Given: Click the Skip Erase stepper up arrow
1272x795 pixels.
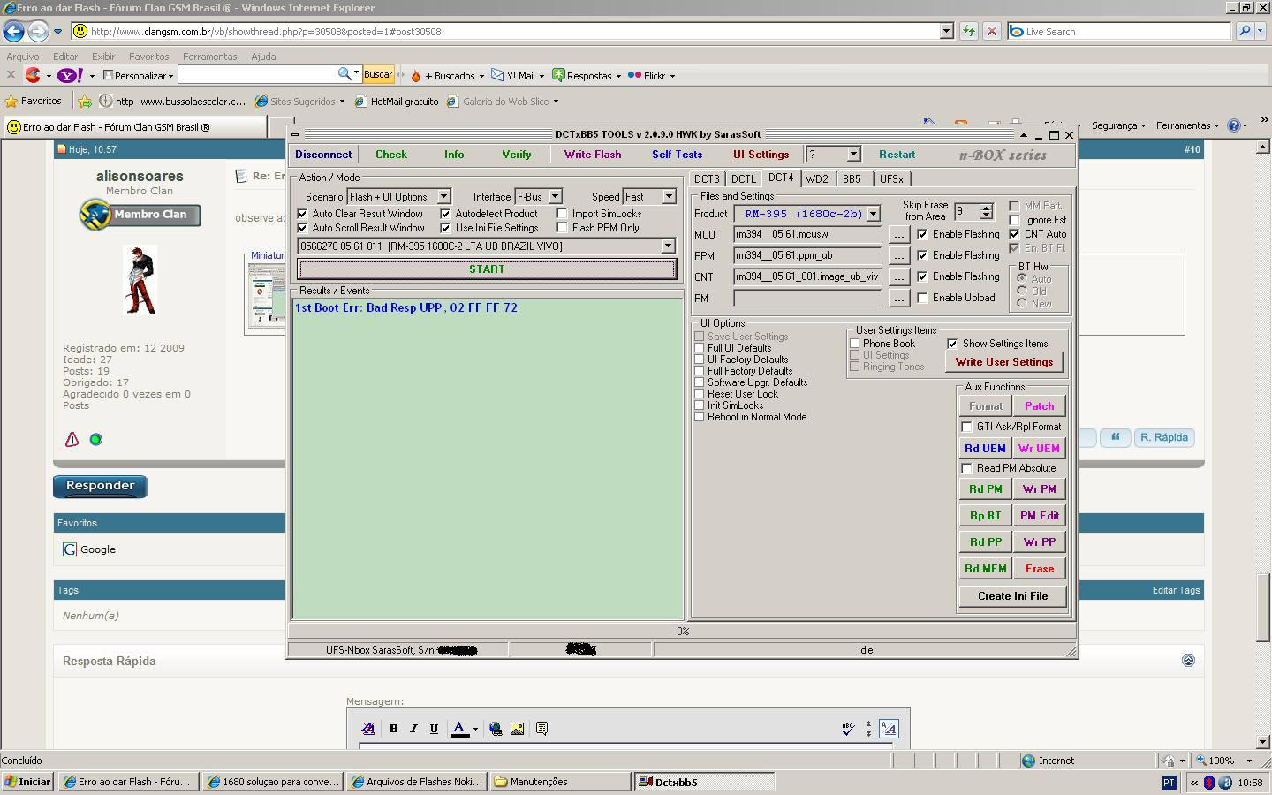Looking at the screenshot, I should click(x=987, y=208).
